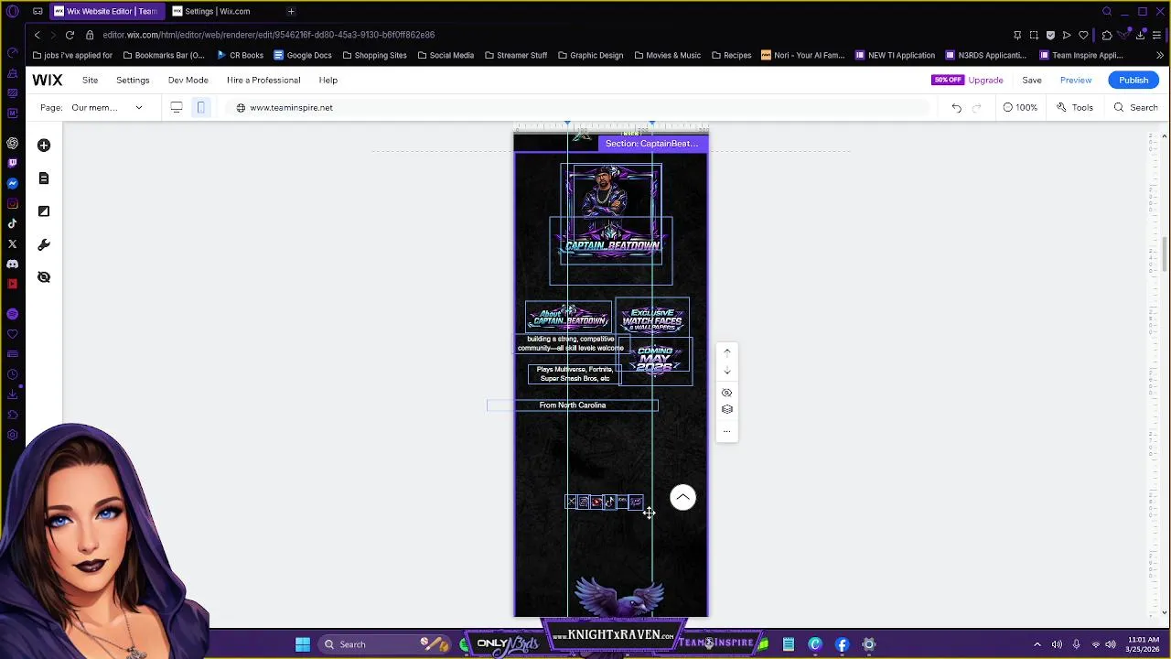Open the Hidden Elements panel
The height and width of the screenshot is (659, 1171).
pyautogui.click(x=44, y=277)
